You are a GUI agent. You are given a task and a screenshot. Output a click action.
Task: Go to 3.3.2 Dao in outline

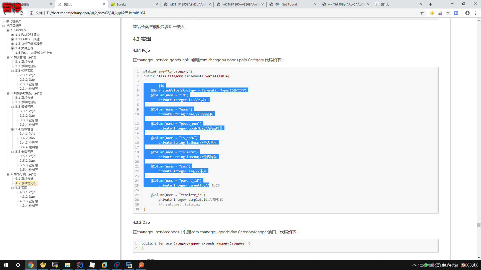(27, 116)
